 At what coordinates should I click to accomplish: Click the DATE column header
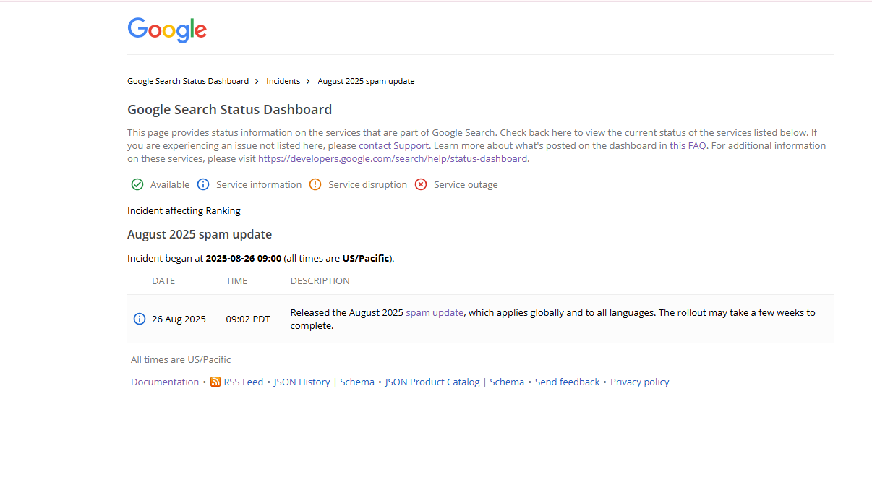(x=163, y=280)
